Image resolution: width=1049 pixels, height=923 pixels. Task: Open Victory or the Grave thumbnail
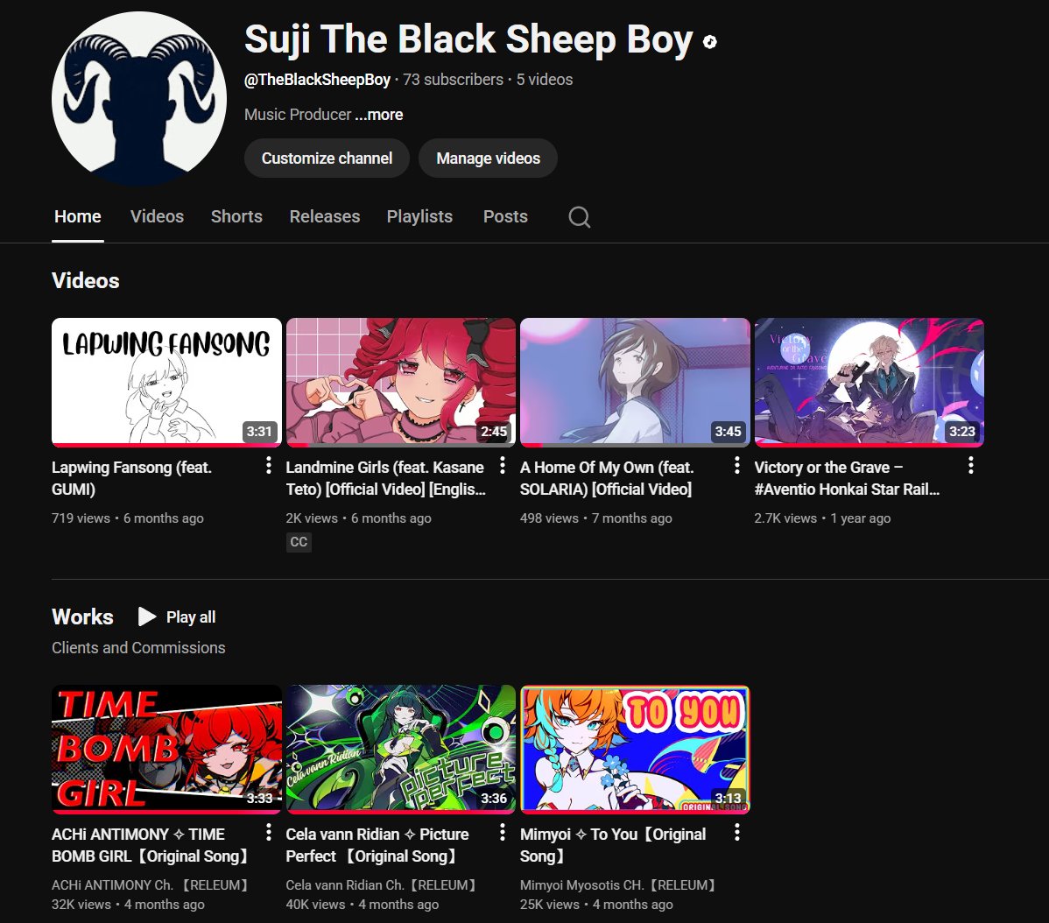pyautogui.click(x=869, y=382)
